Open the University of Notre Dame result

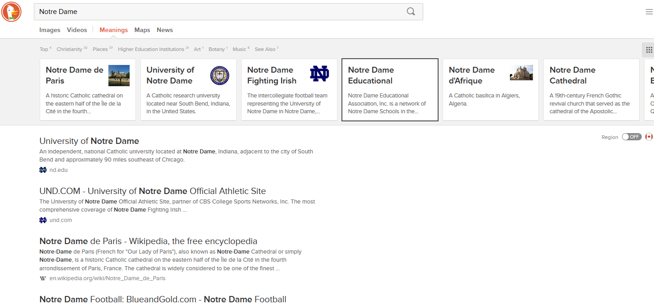coord(89,141)
